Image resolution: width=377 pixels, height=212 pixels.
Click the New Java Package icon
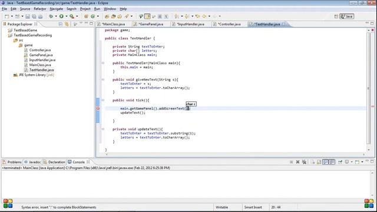(x=86, y=16)
